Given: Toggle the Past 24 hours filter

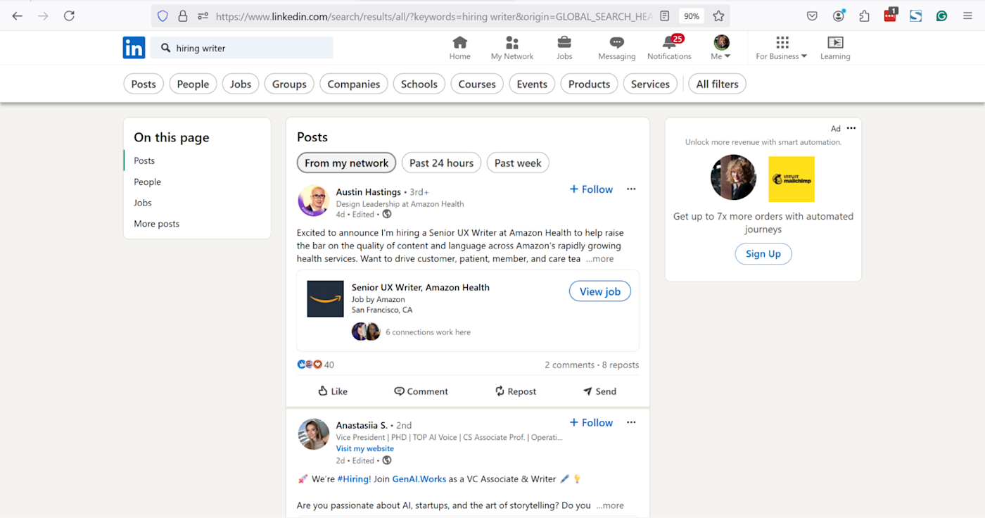Looking at the screenshot, I should 441,163.
